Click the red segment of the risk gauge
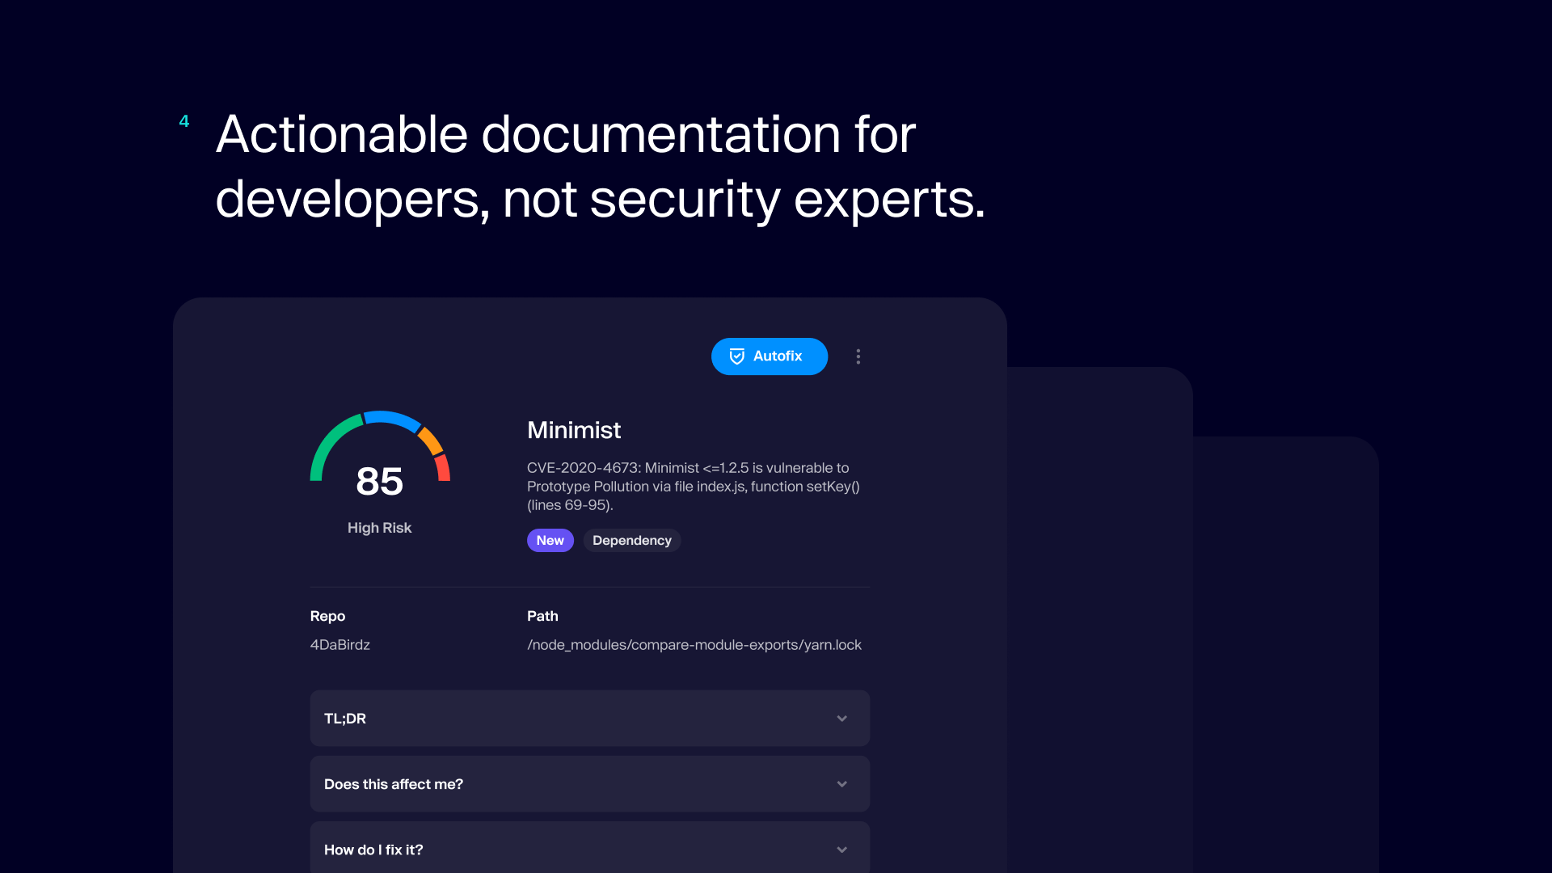The width and height of the screenshot is (1552, 873). tap(442, 468)
